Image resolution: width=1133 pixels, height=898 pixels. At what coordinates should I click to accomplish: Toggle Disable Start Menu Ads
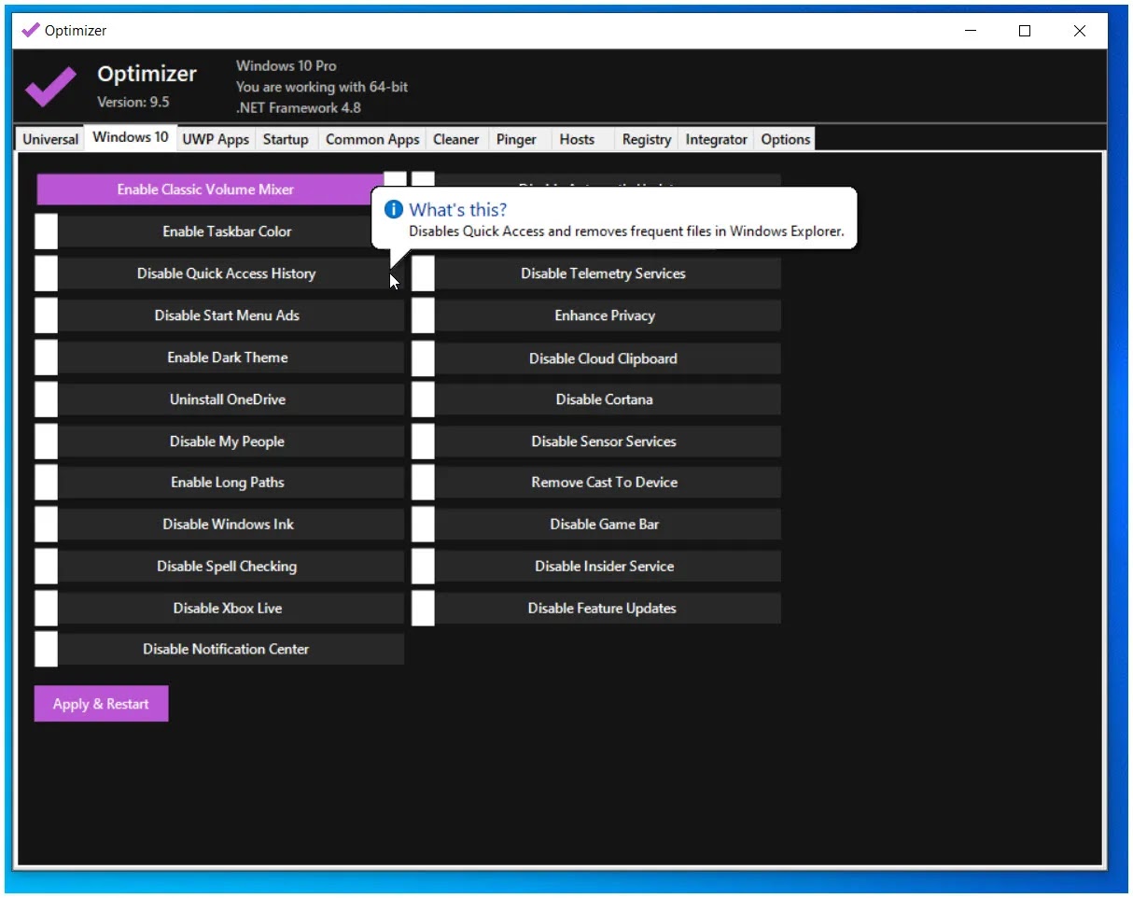coord(219,316)
